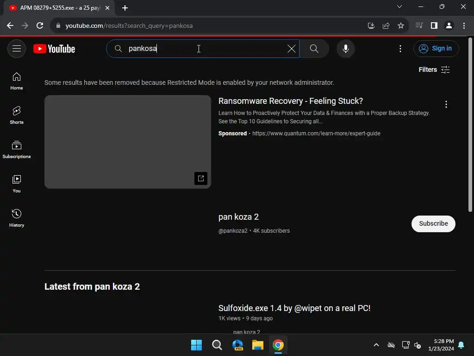Open media controls icon in Chrome toolbar
This screenshot has width=474, height=356.
click(419, 26)
